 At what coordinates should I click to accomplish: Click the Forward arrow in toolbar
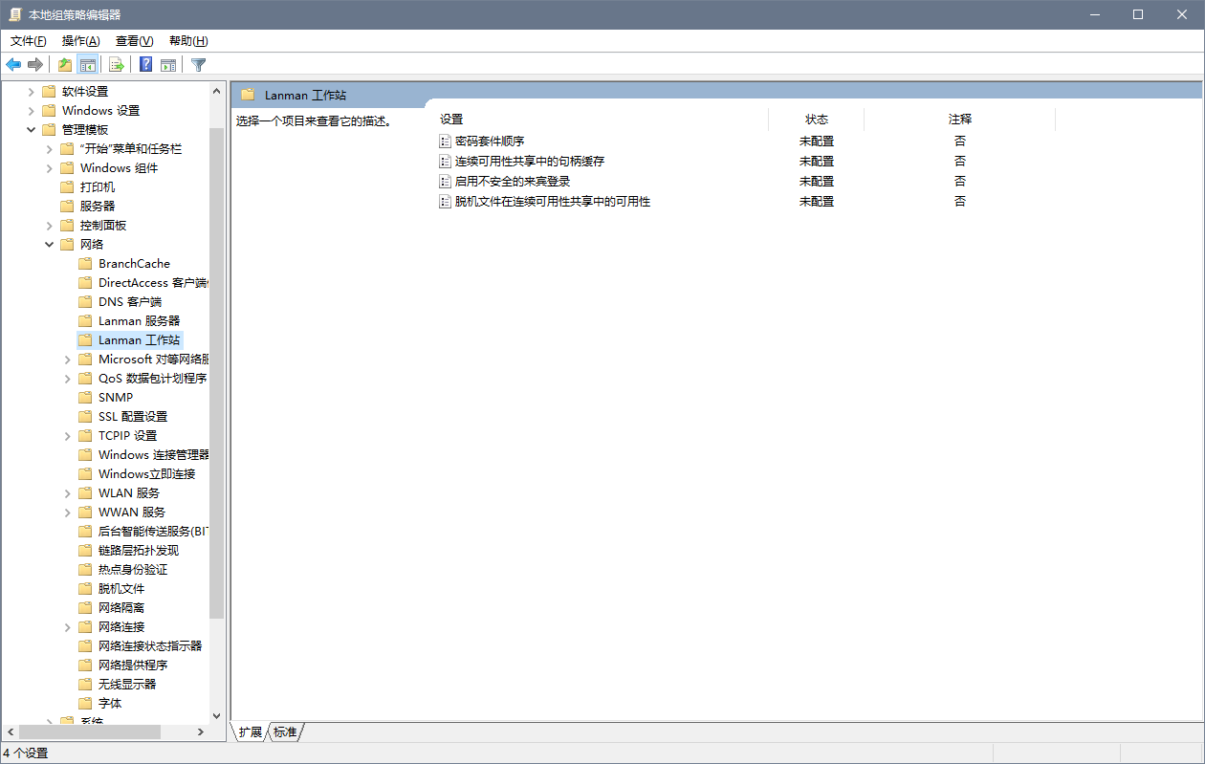point(35,65)
